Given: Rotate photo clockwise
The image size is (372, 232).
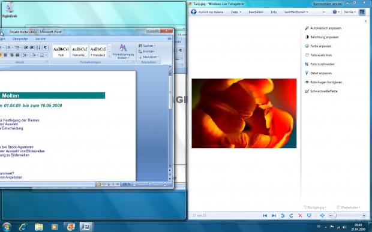Looking at the screenshot, I should tap(291, 215).
